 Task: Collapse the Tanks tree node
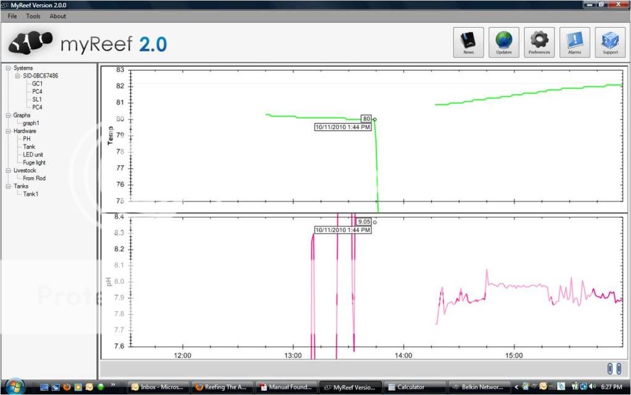(8, 186)
